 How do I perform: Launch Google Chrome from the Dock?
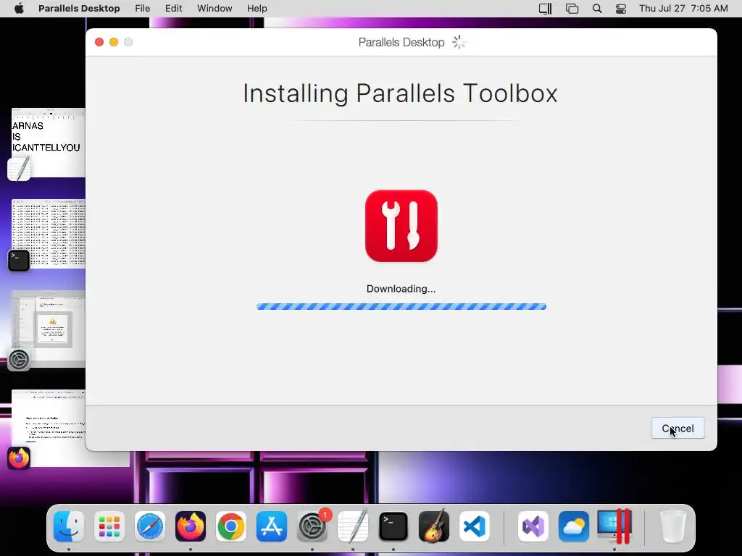(231, 526)
